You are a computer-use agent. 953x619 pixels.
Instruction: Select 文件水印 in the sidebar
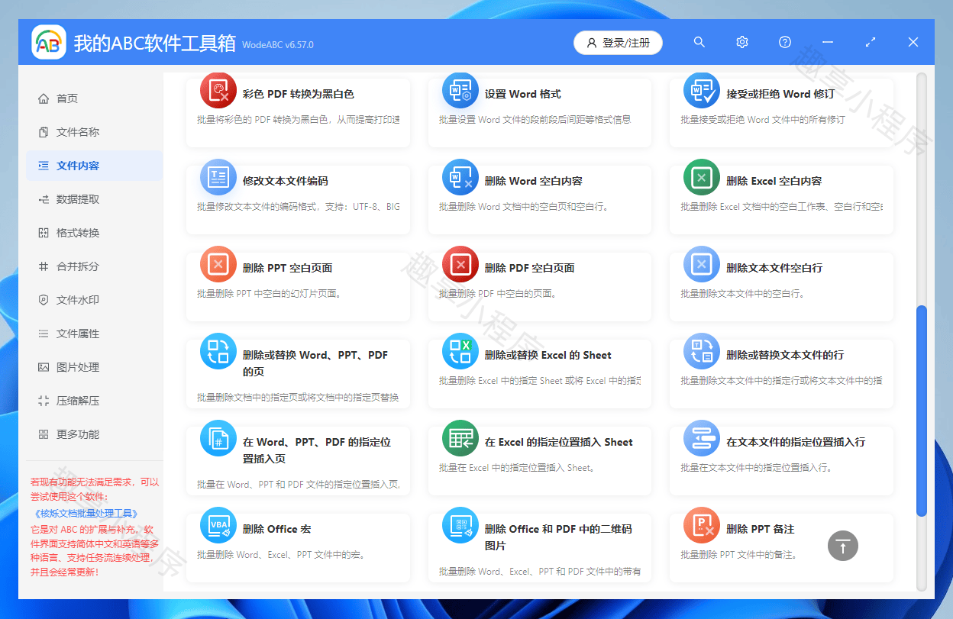(x=95, y=300)
